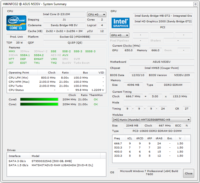The image size is (200, 183).
Task: Click the MMX feature label
Action: coord(12,51)
